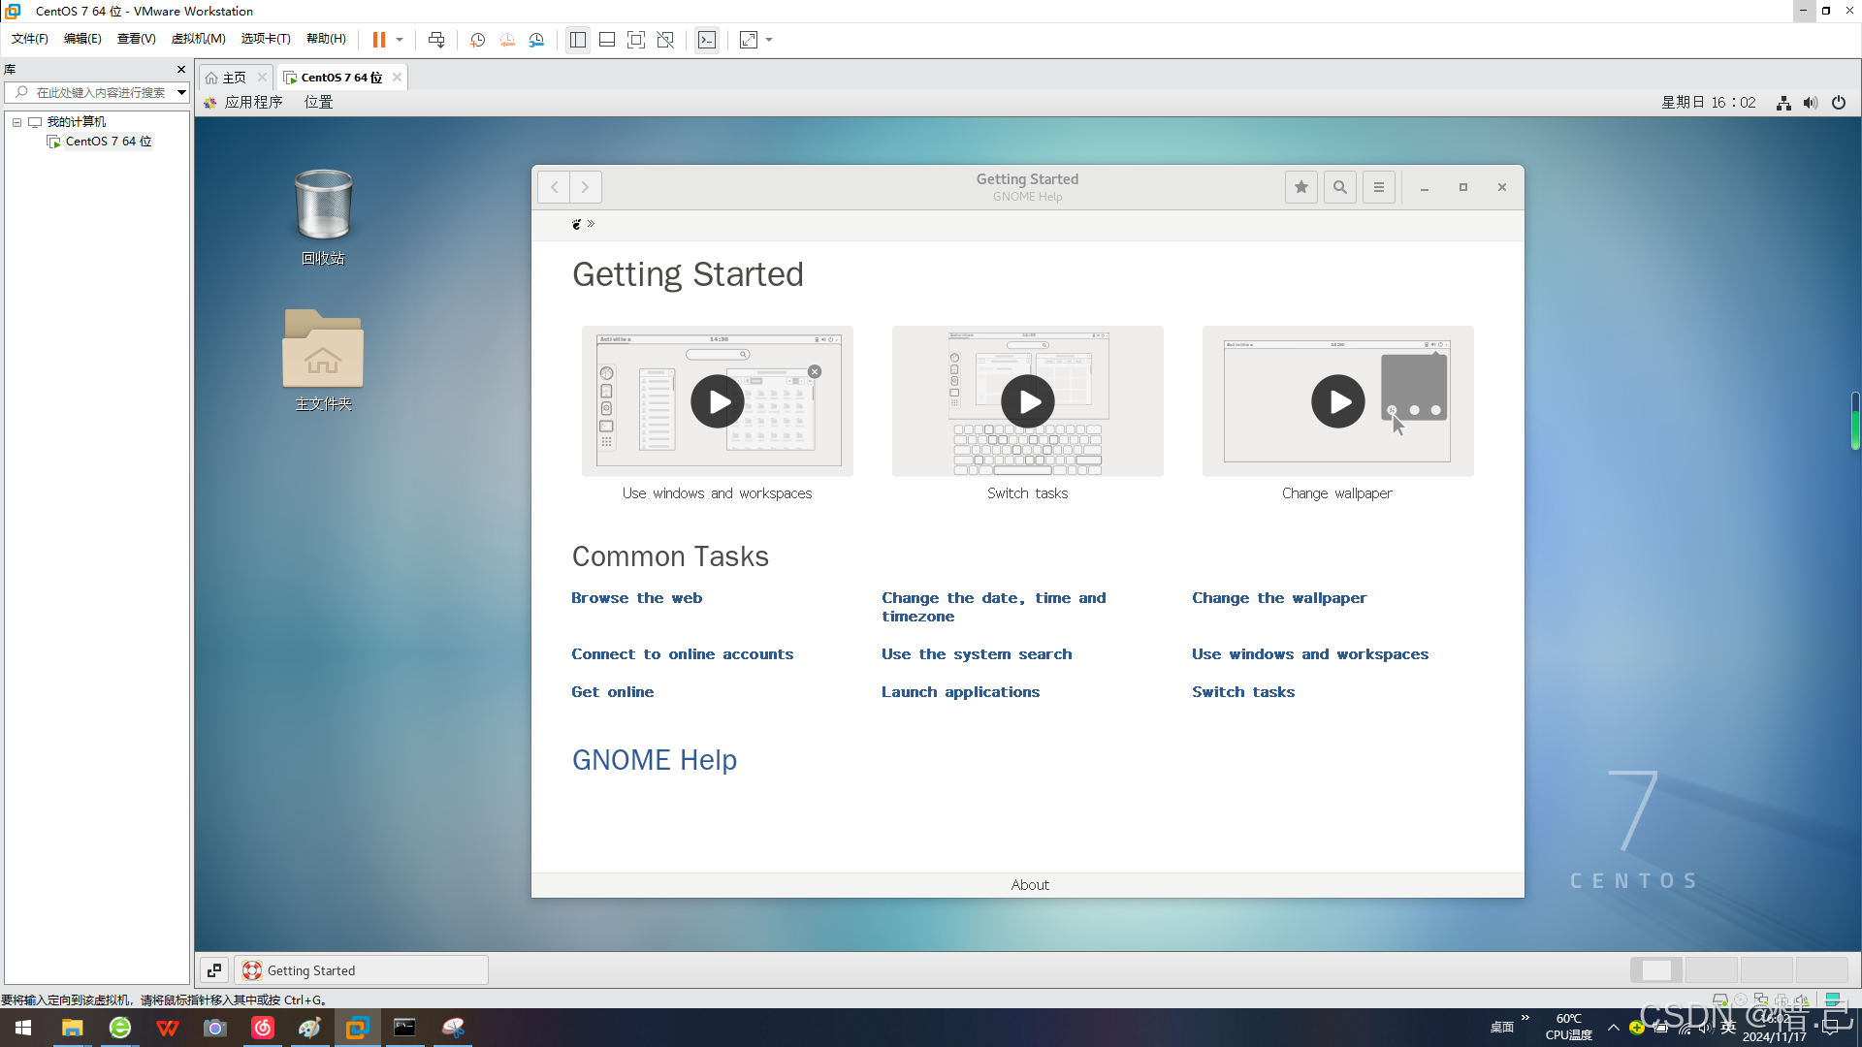This screenshot has height=1047, width=1862.
Task: Open the Switch tasks link in Common Tasks
Action: (1243, 692)
